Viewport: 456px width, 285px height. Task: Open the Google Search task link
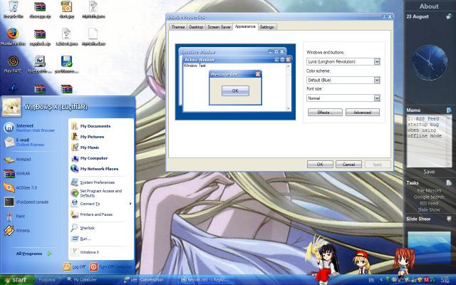(429, 197)
